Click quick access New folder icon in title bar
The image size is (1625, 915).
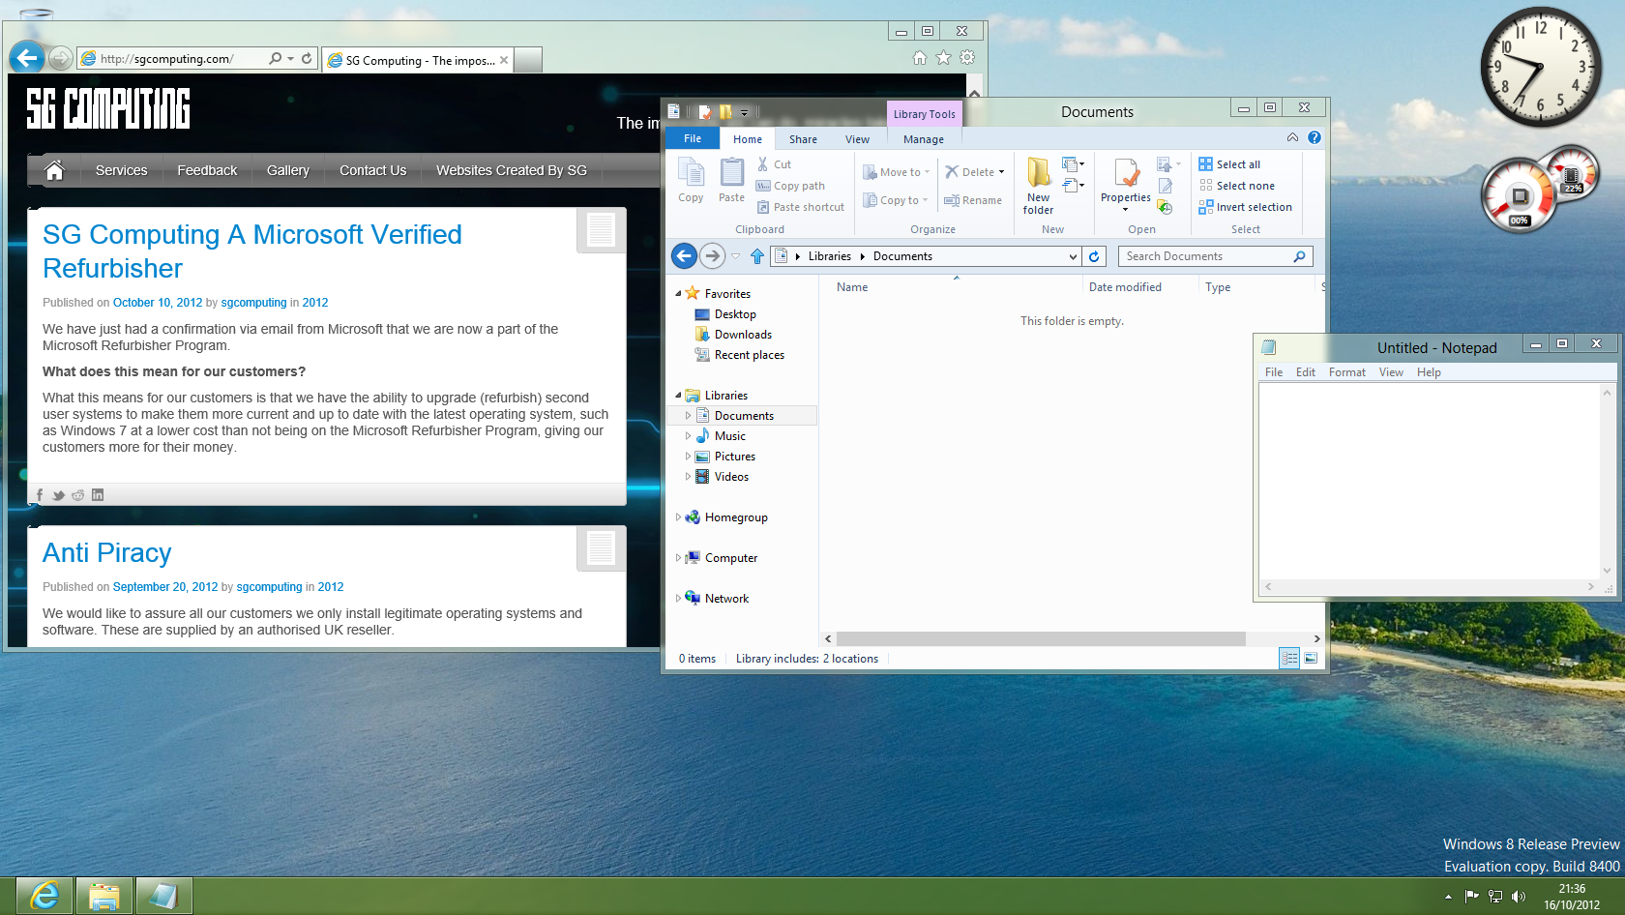(x=725, y=112)
